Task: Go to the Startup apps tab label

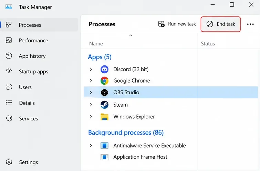Action: pos(33,72)
